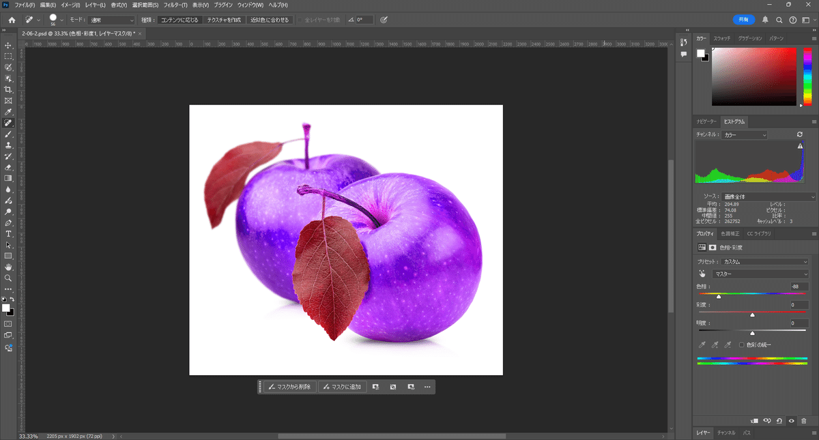Click the Home icon in options bar

tap(12, 20)
